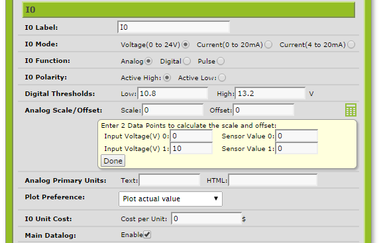Click the green I0 section header
379x243 pixels.
click(x=189, y=10)
